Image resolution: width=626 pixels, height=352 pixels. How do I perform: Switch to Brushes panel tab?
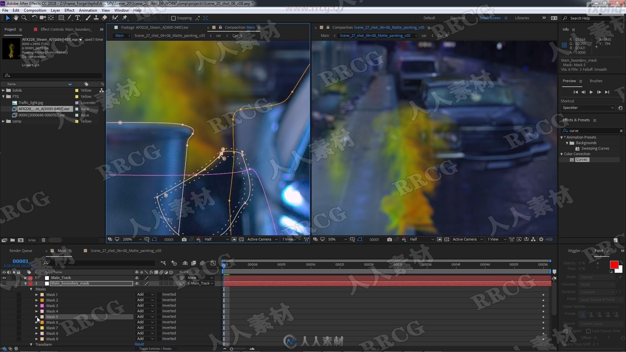596,81
